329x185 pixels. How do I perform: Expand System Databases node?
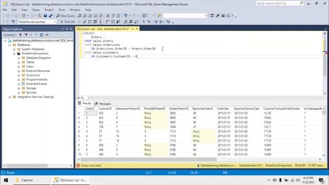(14, 49)
